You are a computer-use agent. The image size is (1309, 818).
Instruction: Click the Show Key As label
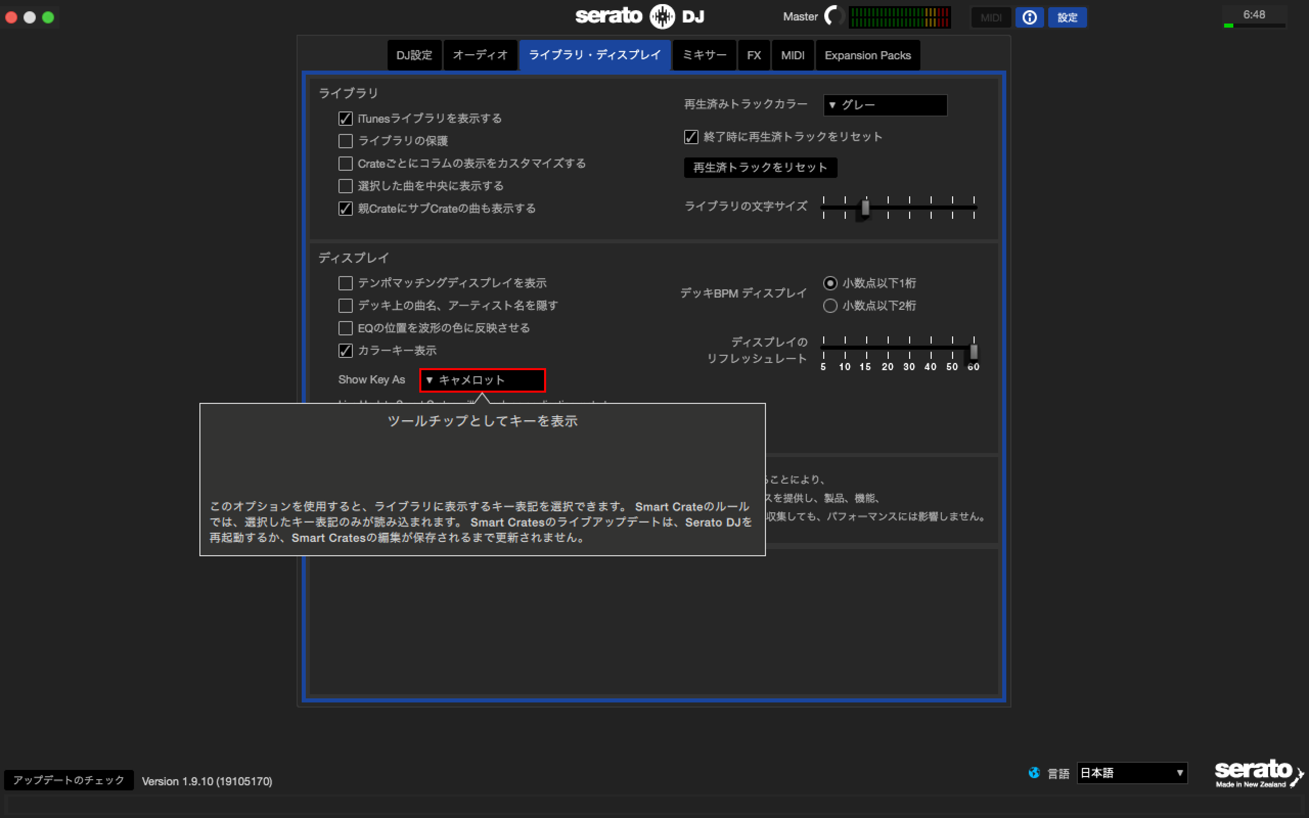[372, 380]
